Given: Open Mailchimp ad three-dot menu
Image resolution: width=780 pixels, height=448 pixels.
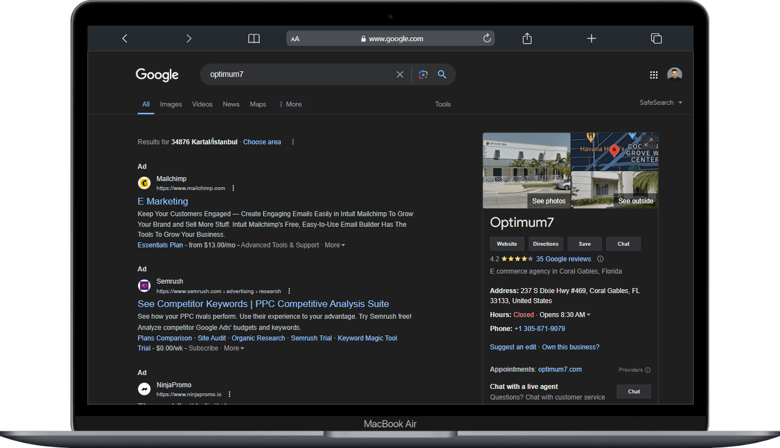Looking at the screenshot, I should point(233,188).
